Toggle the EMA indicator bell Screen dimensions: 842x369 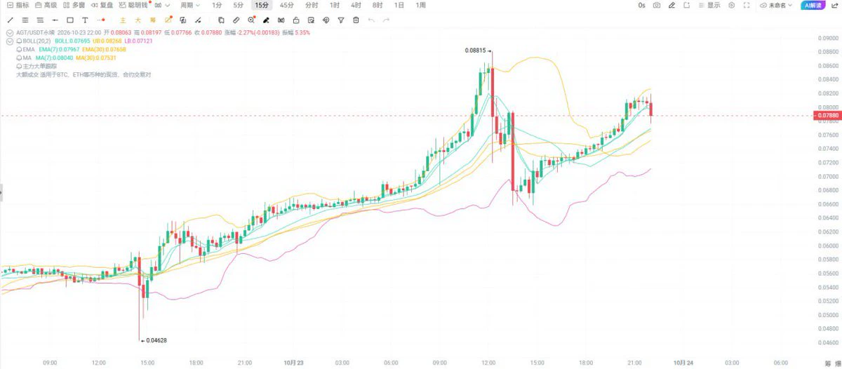[x=19, y=50]
